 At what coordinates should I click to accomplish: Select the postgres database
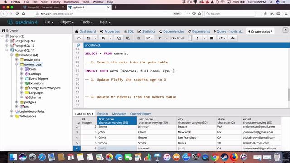click(30, 102)
